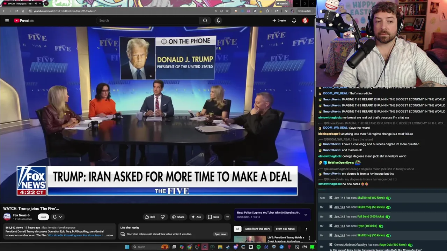Open Steam from the taskbar
447x251 pixels.
[x=228, y=247]
